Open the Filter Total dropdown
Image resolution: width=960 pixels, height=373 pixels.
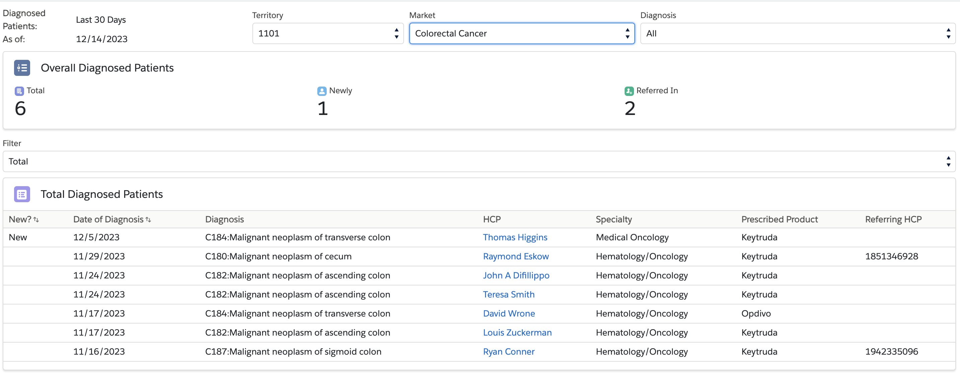479,161
